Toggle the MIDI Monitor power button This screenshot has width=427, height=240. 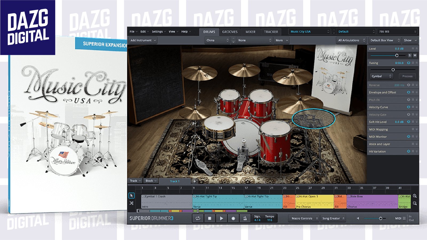pos(408,137)
